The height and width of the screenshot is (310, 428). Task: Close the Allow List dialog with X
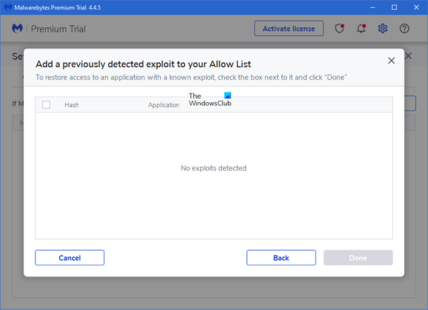point(391,61)
